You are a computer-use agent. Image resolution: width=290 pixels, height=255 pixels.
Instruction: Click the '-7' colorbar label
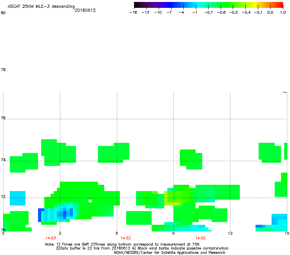[169, 13]
